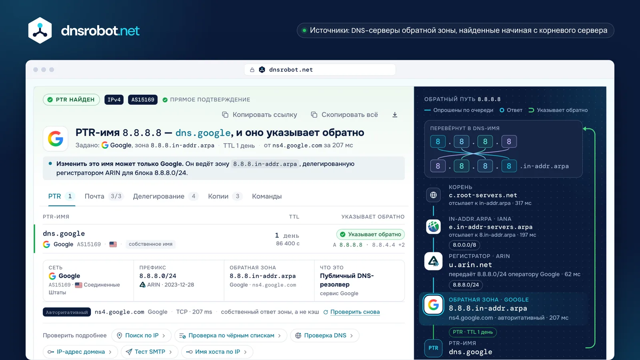Click the AS15169 badge at top
The height and width of the screenshot is (360, 640).
point(143,100)
